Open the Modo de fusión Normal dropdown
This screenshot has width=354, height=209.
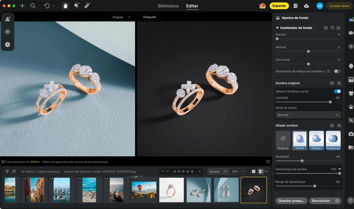[x=308, y=115]
